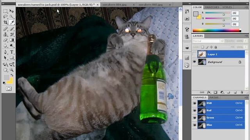
Task: Create a new layer
Action: pos(235,92)
